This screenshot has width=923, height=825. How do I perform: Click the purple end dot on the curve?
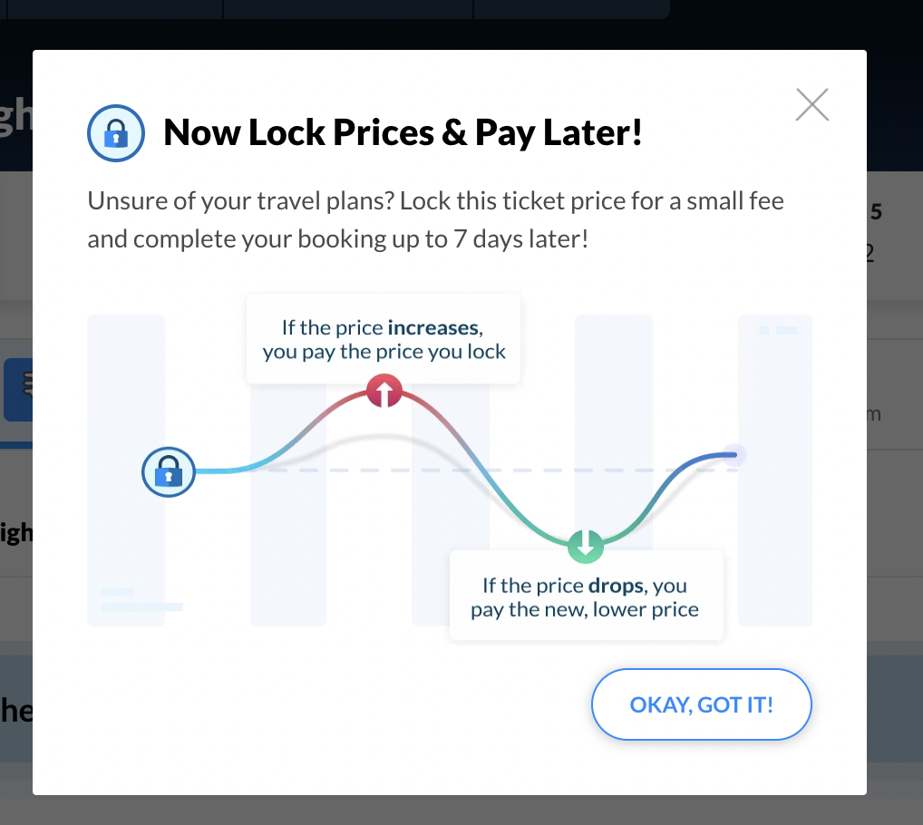click(734, 453)
